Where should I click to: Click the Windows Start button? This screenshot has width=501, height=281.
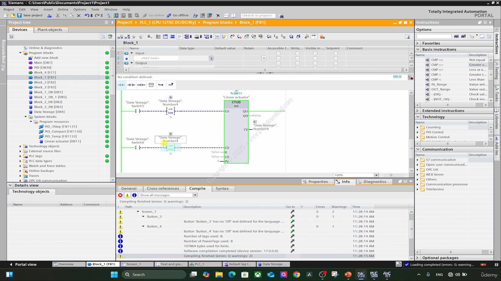point(114,274)
